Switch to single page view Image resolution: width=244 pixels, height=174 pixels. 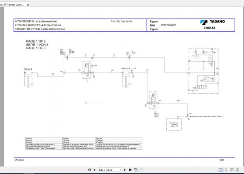pos(221,170)
